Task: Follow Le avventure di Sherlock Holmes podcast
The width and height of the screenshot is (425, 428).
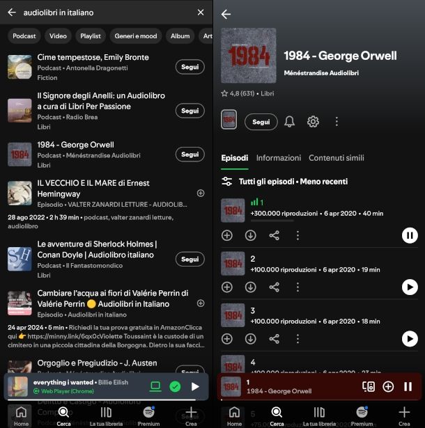Action: tap(190, 259)
